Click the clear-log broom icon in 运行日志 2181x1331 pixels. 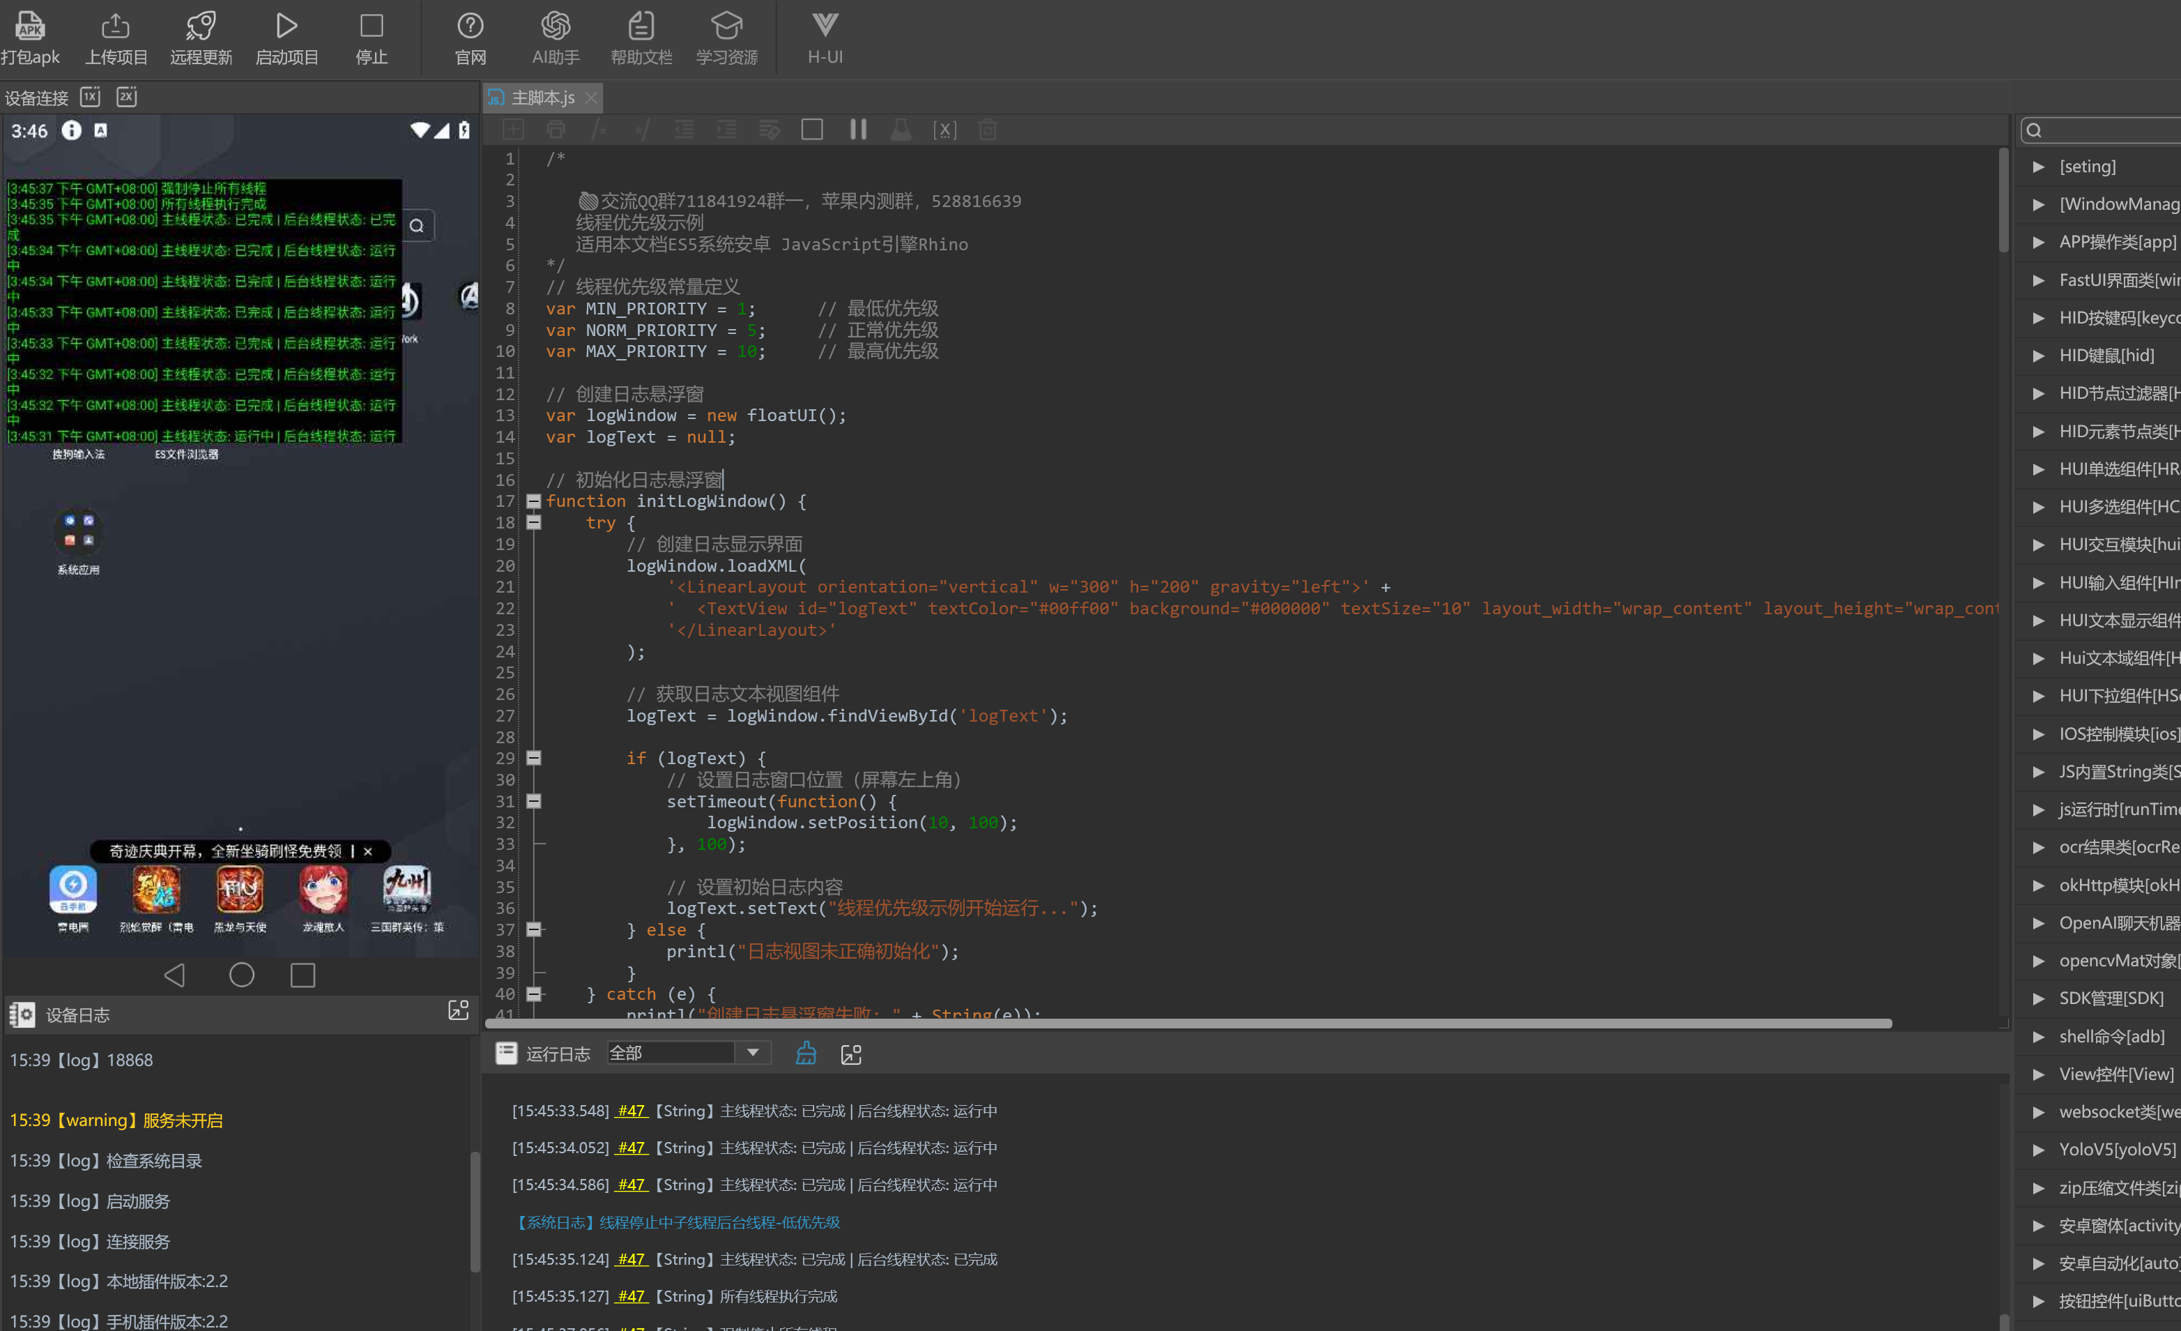pos(806,1053)
